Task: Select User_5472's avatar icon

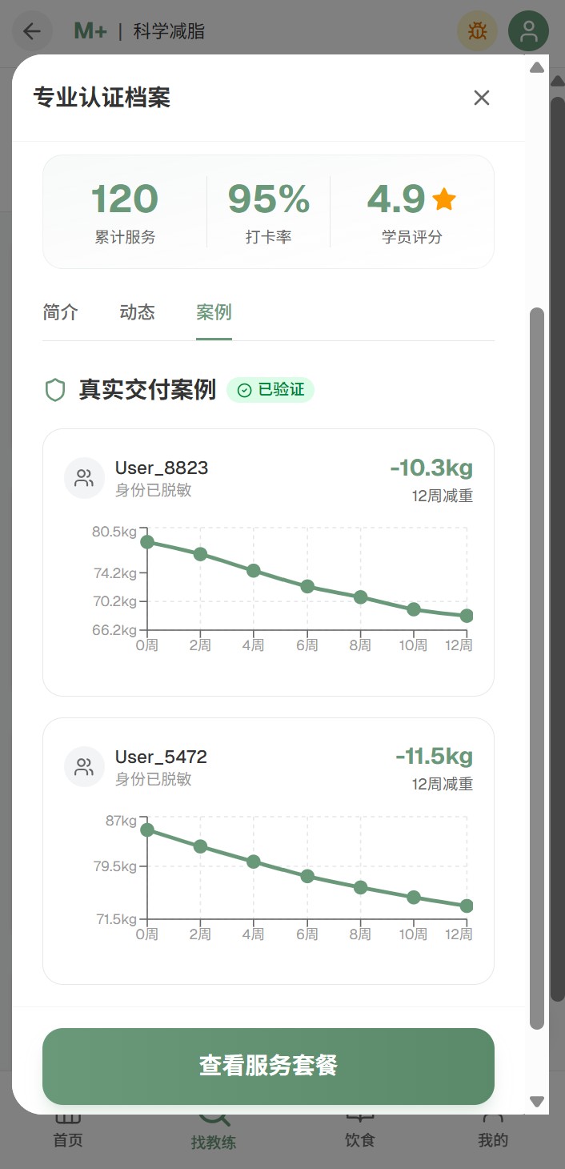Action: 84,766
